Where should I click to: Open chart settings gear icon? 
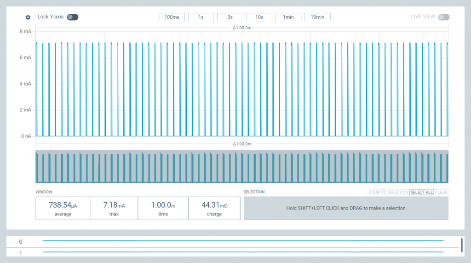(28, 17)
